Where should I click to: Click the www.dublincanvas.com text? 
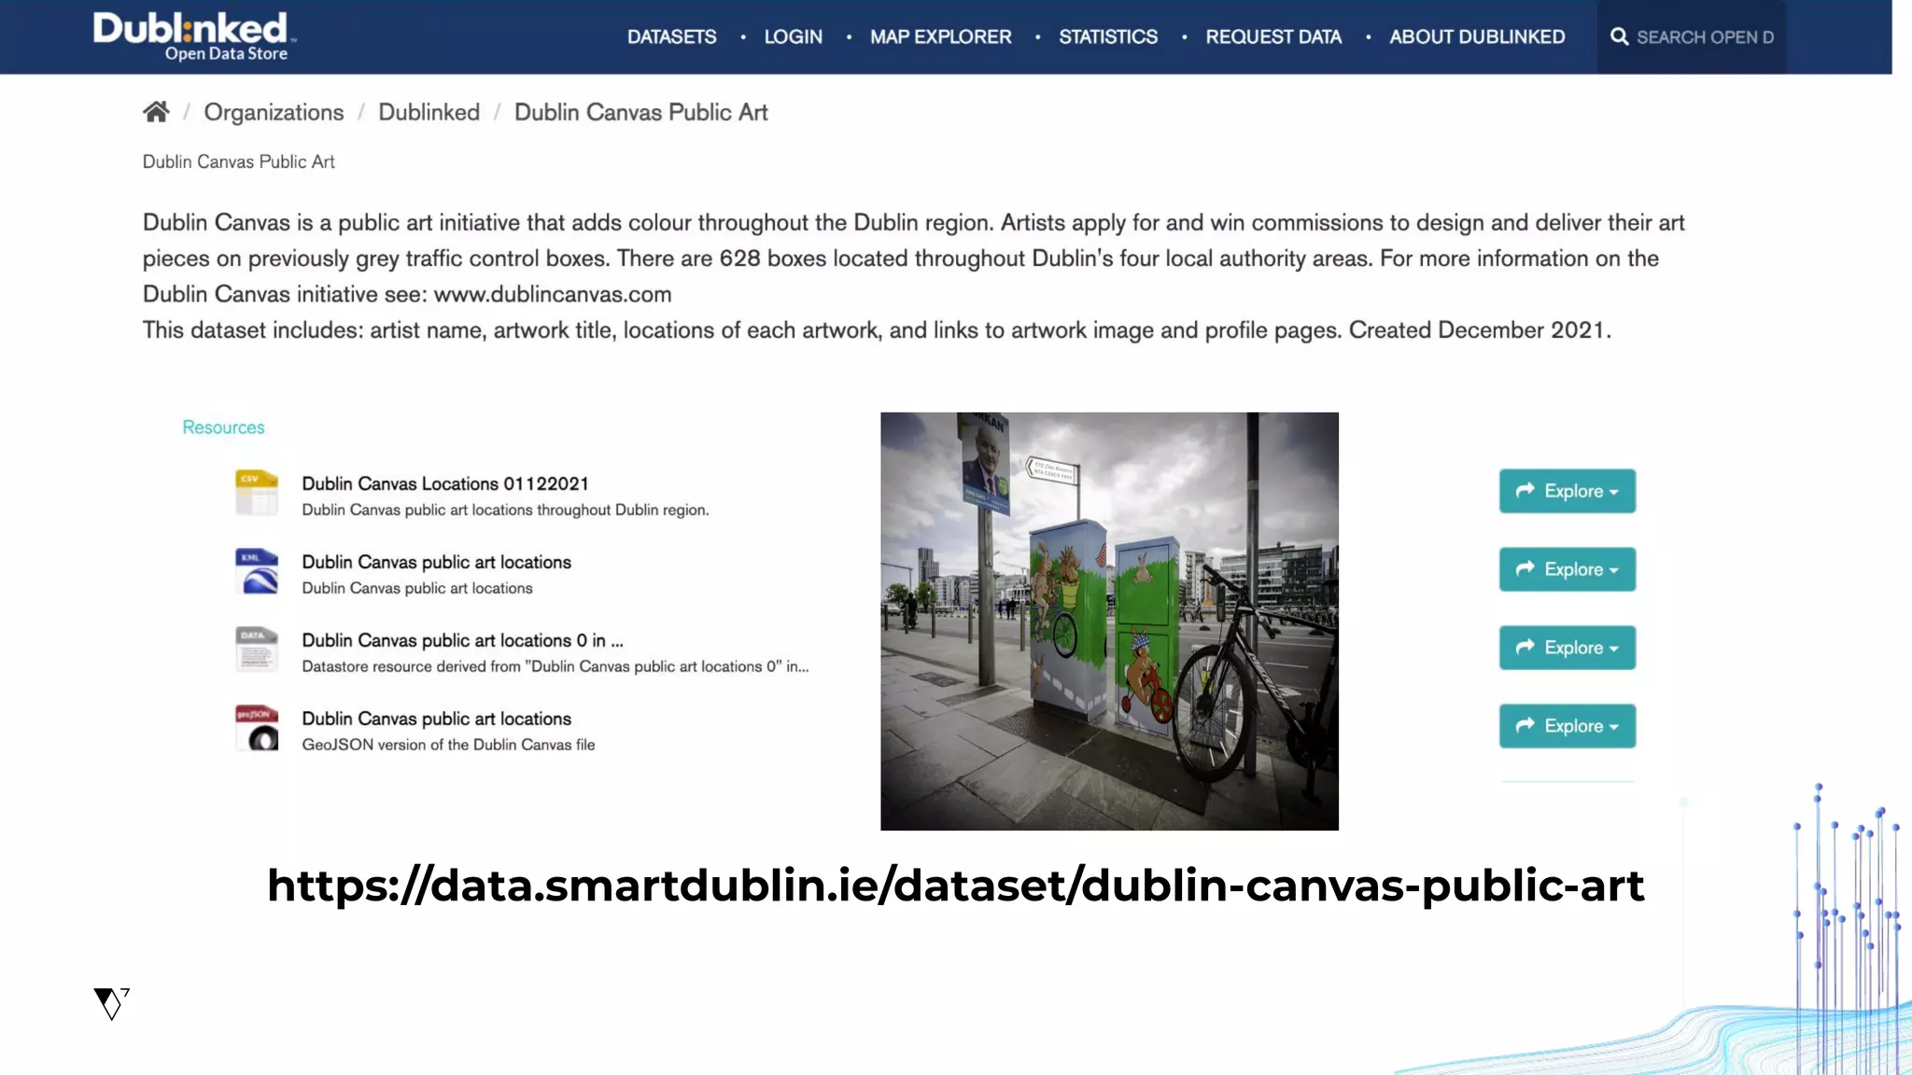tap(553, 294)
